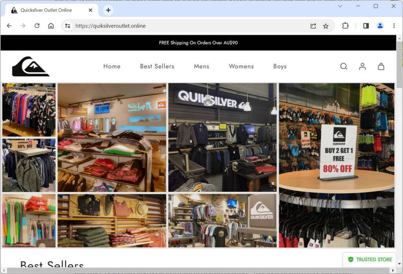This screenshot has width=403, height=274.
Task: Open photo of neon shirts on hangers
Action: coord(29,221)
